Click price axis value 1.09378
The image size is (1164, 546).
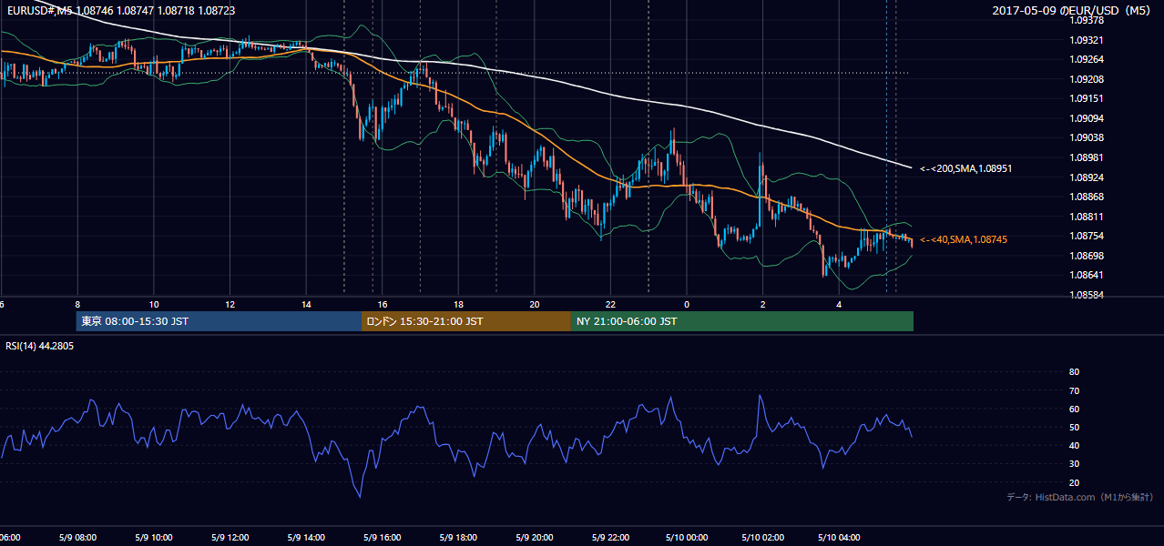pyautogui.click(x=1087, y=20)
